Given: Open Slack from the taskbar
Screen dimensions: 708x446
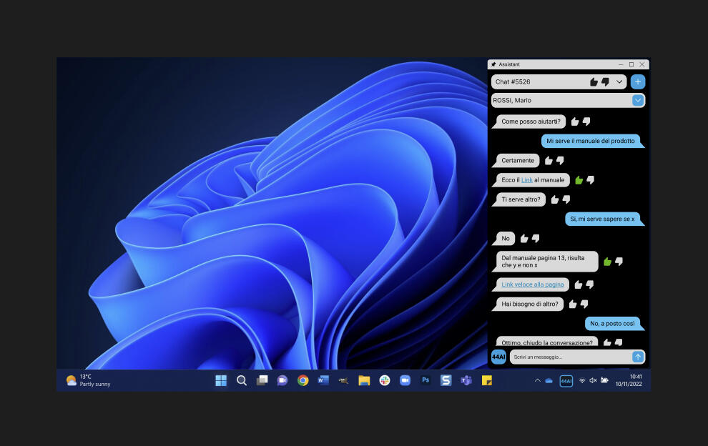Looking at the screenshot, I should coord(385,380).
